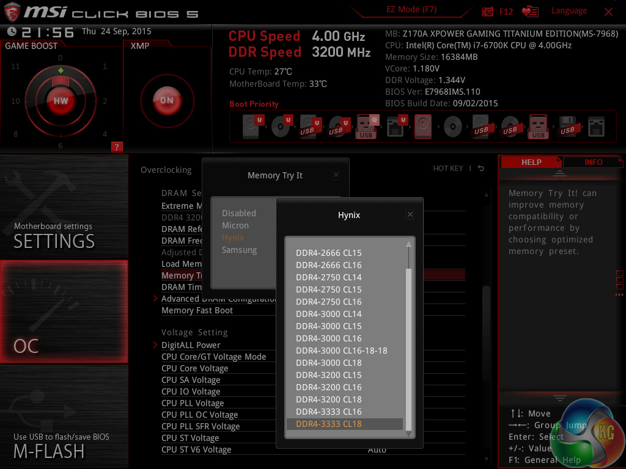Expand Advanced DRAM Configuration submenu arrow

tap(155, 299)
